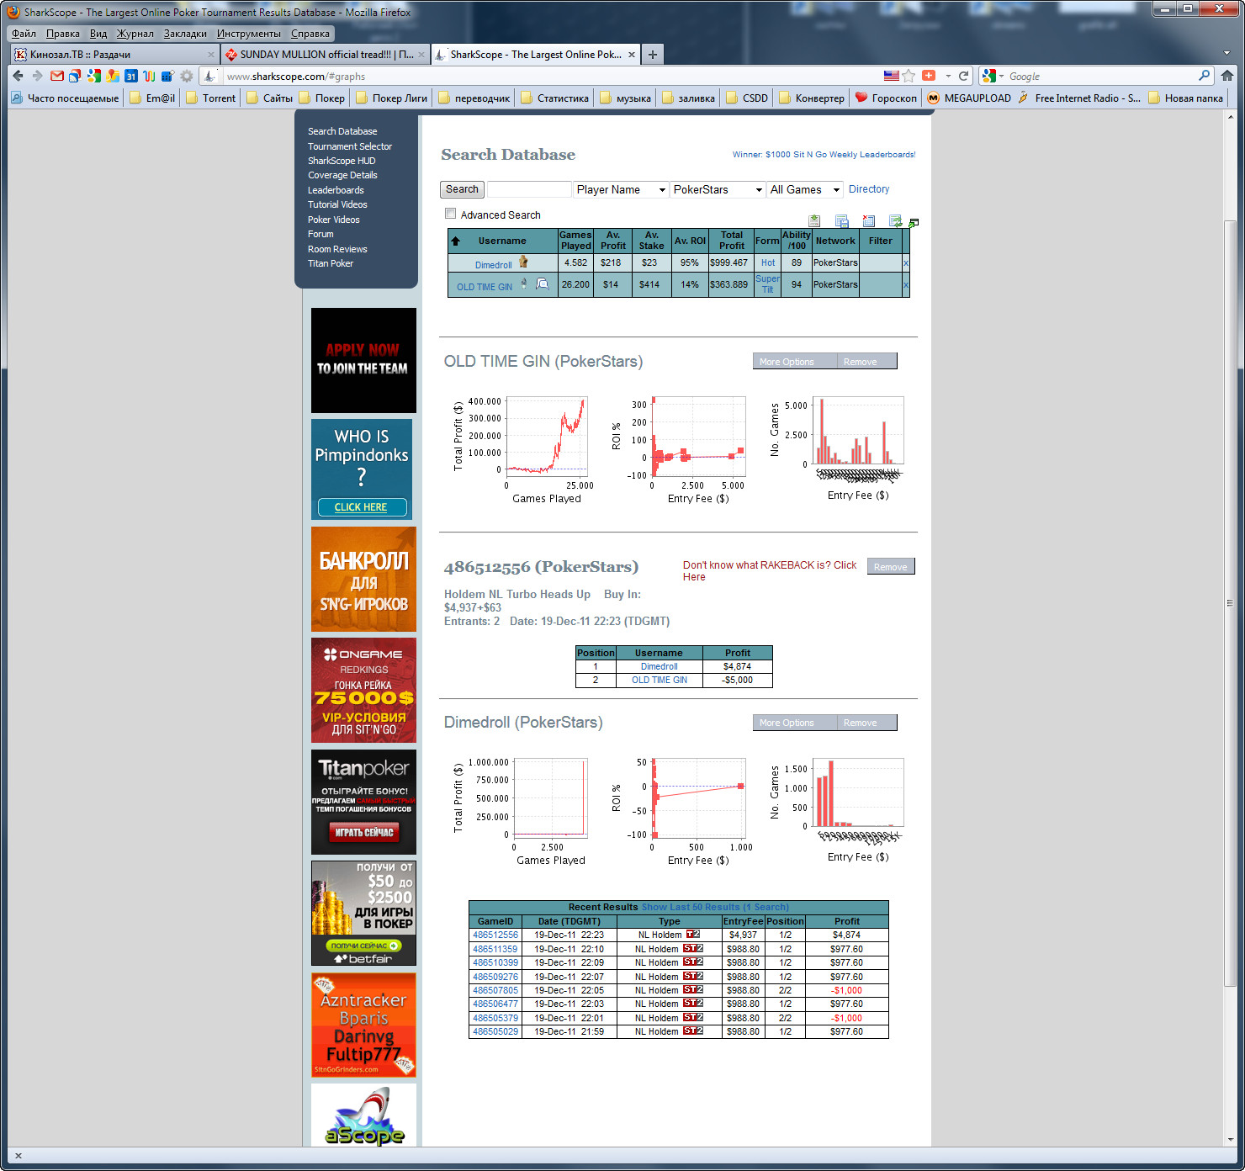This screenshot has width=1245, height=1171.
Task: Go to the browser home page icon
Action: point(1227,76)
